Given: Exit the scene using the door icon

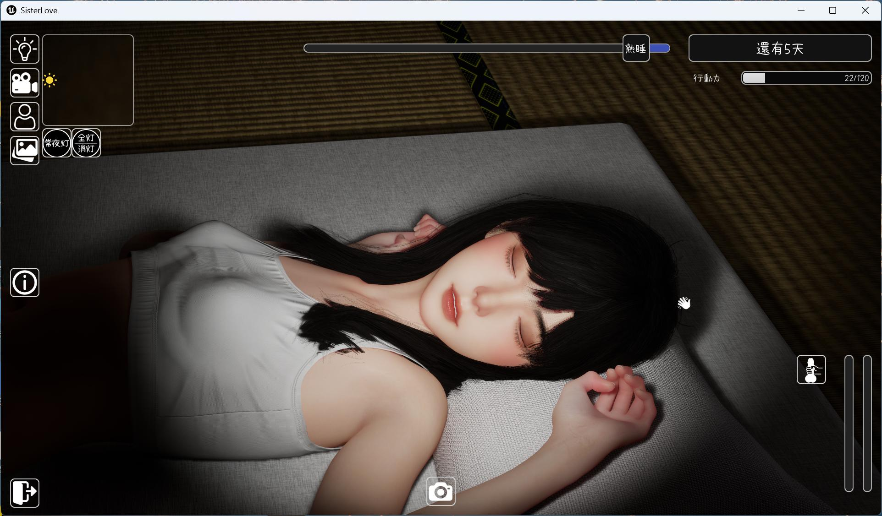Looking at the screenshot, I should [25, 493].
